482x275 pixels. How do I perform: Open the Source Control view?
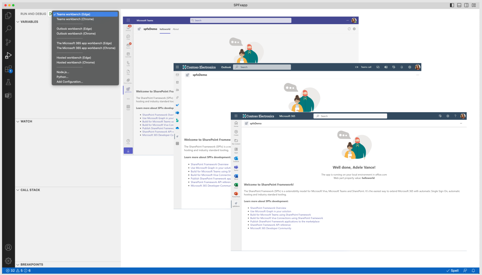pos(8,42)
